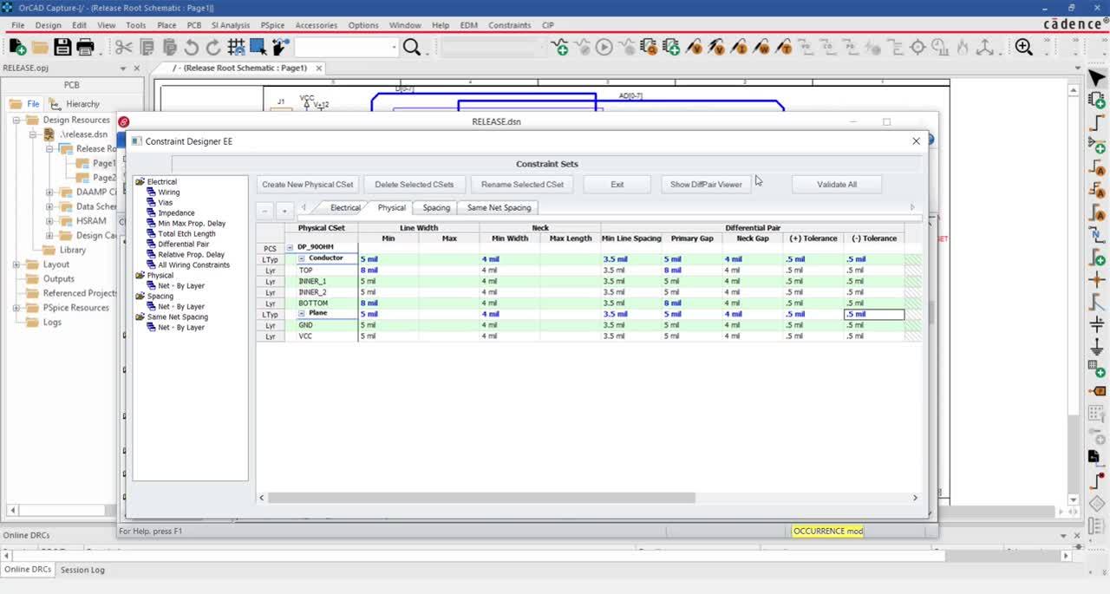The width and height of the screenshot is (1110, 594).
Task: Switch to the Spacing tab
Action: [x=434, y=207]
